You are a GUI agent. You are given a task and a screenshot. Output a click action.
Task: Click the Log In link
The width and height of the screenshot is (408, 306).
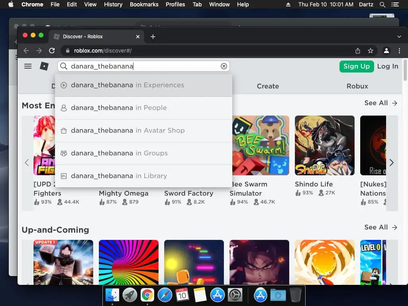pos(388,67)
